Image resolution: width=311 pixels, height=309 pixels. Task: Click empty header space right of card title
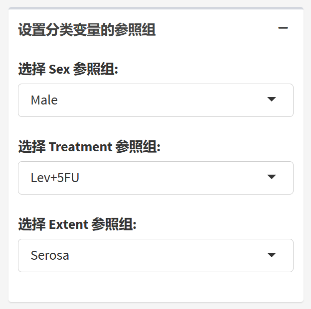(214, 30)
